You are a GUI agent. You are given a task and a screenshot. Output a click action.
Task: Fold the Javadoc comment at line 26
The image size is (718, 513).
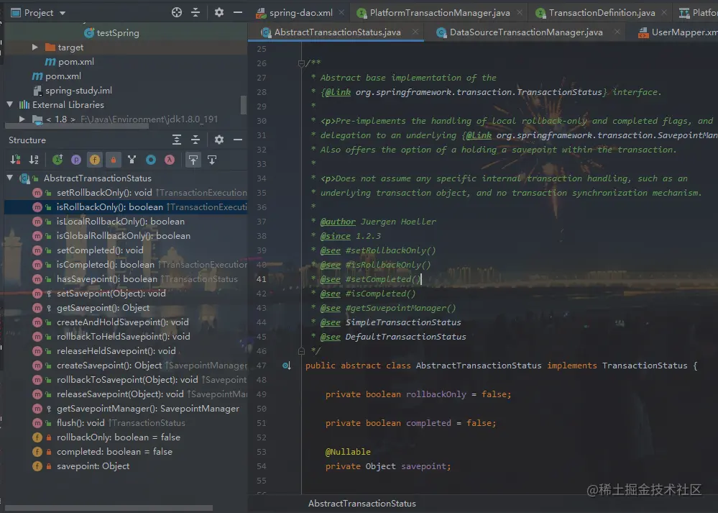(301, 63)
